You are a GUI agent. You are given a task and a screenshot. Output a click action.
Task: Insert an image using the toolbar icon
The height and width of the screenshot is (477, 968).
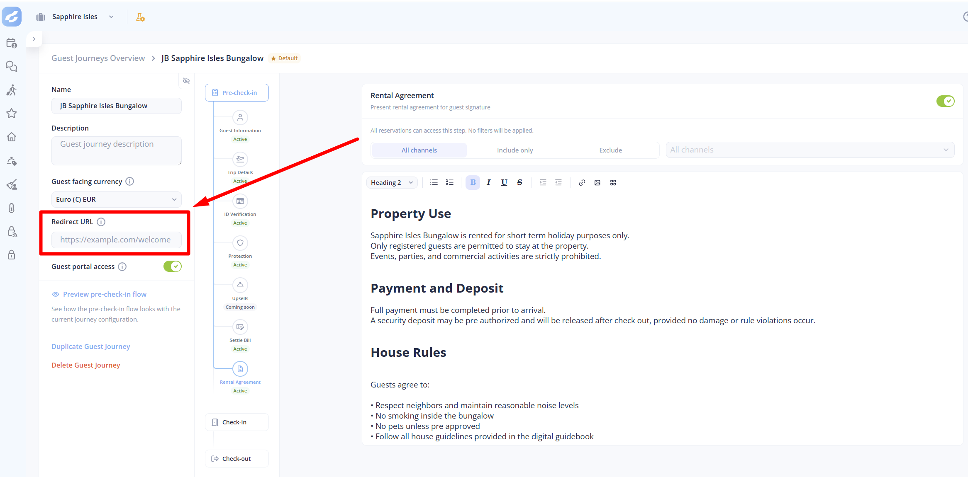coord(597,182)
